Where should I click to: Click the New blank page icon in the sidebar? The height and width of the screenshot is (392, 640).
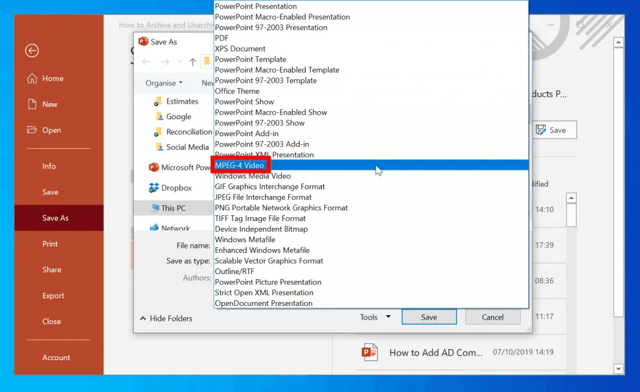32,104
